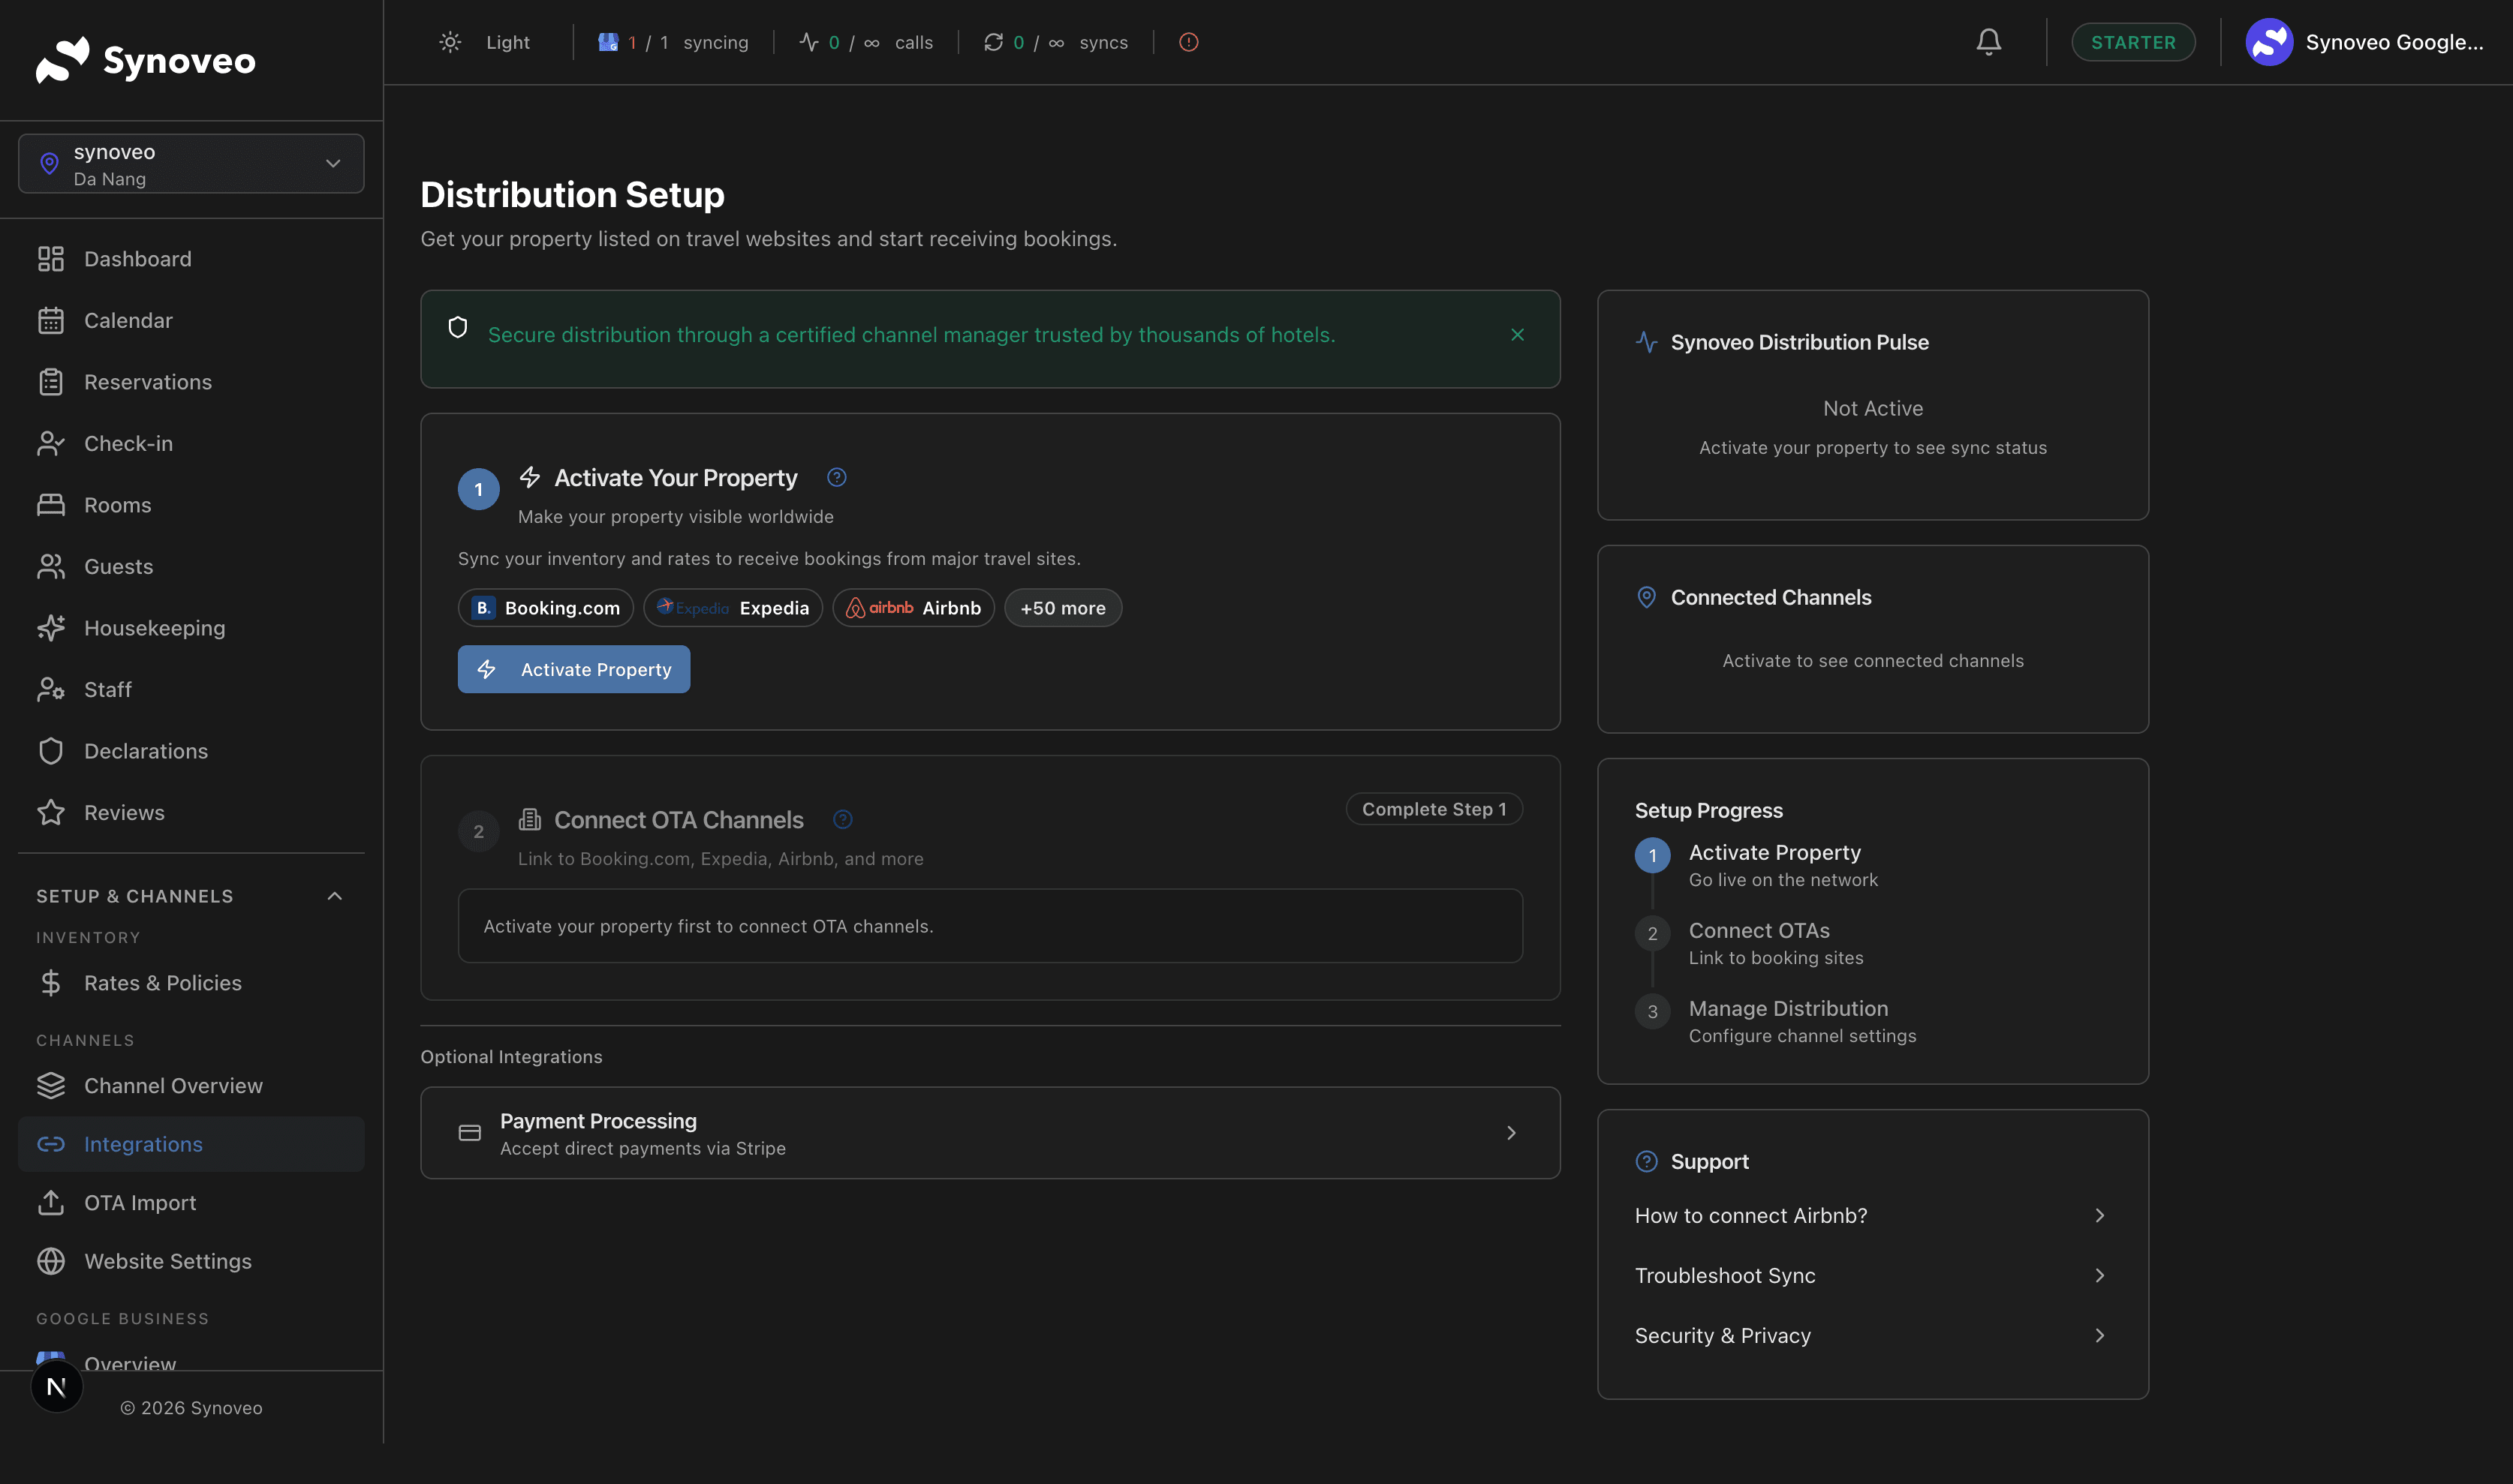Click the Booking.com channel chip
Image resolution: width=2513 pixels, height=1484 pixels.
click(x=545, y=607)
